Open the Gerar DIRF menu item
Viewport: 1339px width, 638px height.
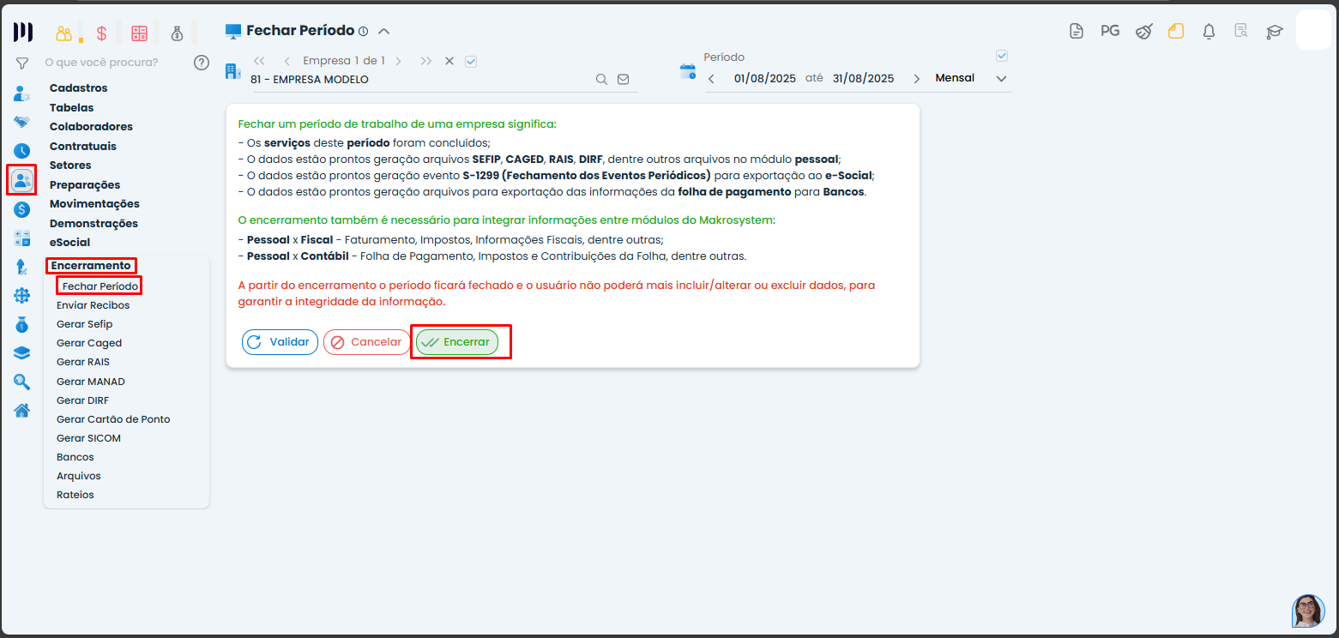pyautogui.click(x=82, y=400)
